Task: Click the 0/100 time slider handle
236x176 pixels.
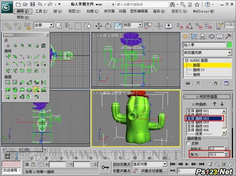Action: pyautogui.click(x=24, y=149)
